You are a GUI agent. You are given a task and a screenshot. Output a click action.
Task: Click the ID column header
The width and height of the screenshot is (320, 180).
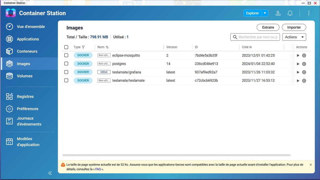tap(196, 47)
